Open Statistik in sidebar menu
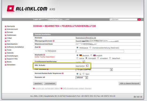The width and height of the screenshot is (147, 101). pyautogui.click(x=10, y=53)
